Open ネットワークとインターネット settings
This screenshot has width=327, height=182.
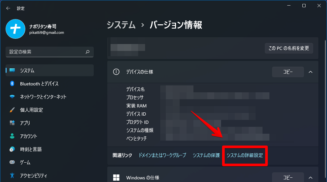(x=50, y=97)
